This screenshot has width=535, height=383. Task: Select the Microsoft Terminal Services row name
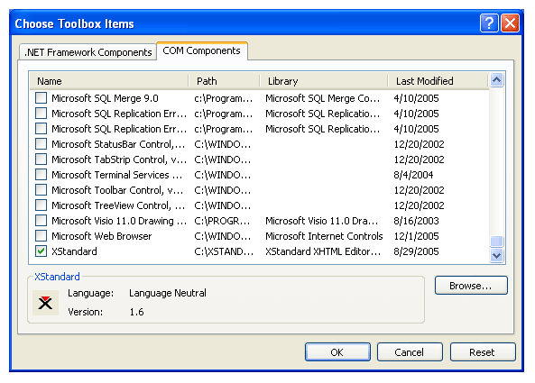click(116, 175)
